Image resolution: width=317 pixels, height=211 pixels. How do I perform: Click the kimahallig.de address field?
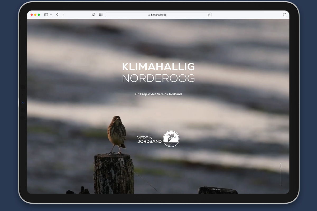tap(158, 15)
